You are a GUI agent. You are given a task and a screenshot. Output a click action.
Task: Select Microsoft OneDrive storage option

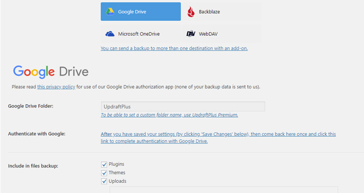point(140,34)
